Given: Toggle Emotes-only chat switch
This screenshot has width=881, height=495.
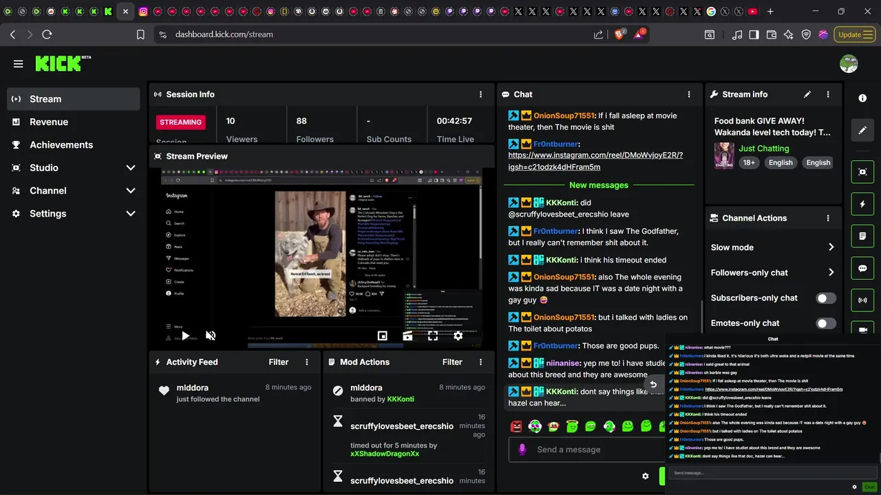Looking at the screenshot, I should [826, 323].
